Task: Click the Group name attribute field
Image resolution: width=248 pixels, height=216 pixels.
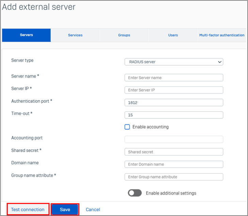Action: pos(173,177)
